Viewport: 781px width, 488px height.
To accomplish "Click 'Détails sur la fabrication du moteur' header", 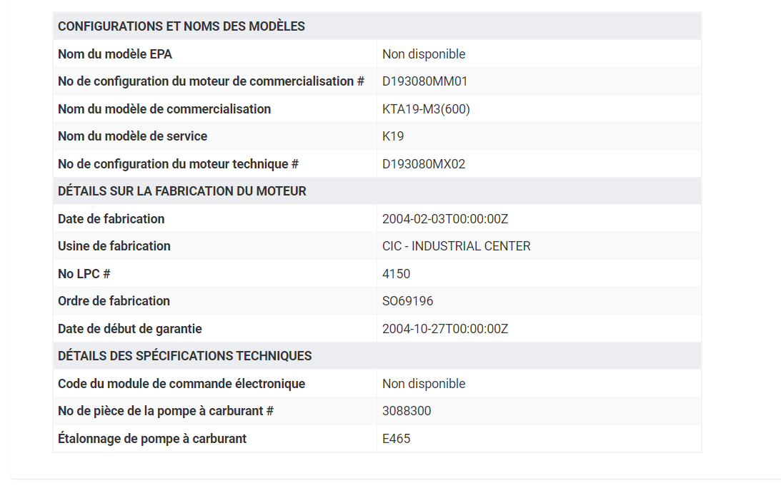I will click(x=181, y=191).
